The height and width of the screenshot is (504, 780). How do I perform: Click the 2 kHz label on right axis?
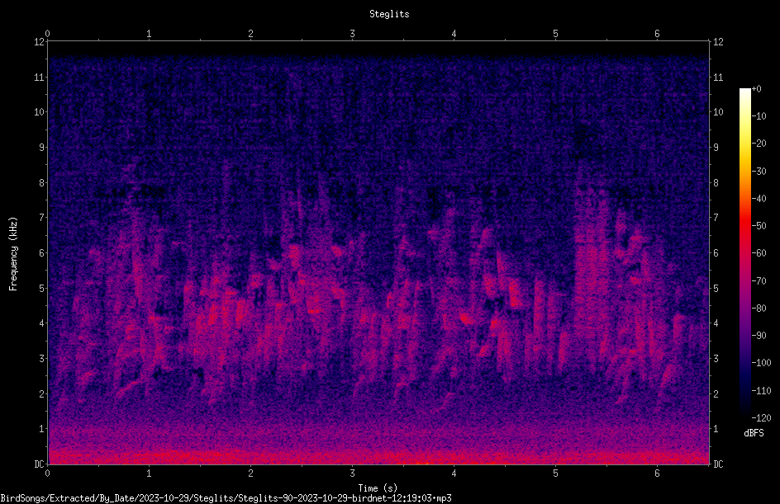click(716, 393)
